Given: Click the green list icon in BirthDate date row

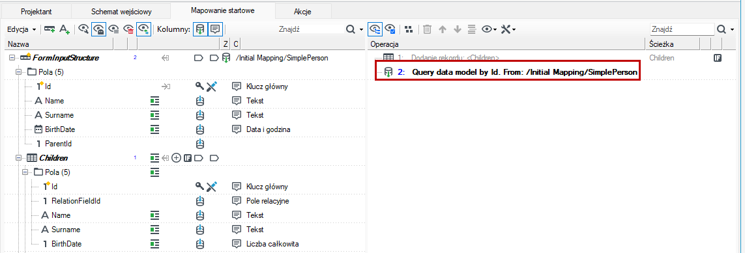Looking at the screenshot, I should click(154, 129).
